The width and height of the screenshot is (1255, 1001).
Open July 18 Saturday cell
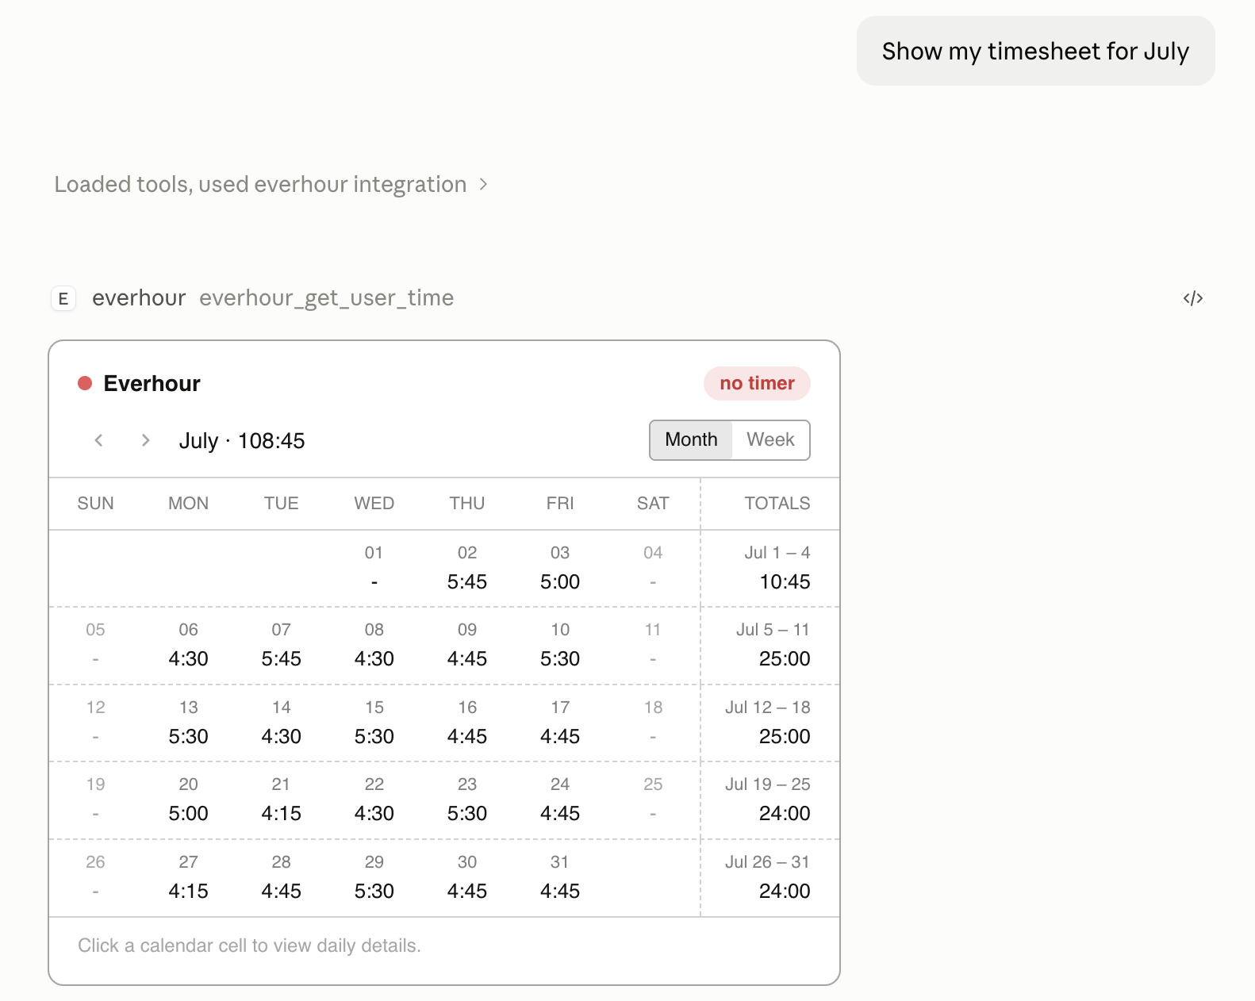(653, 723)
